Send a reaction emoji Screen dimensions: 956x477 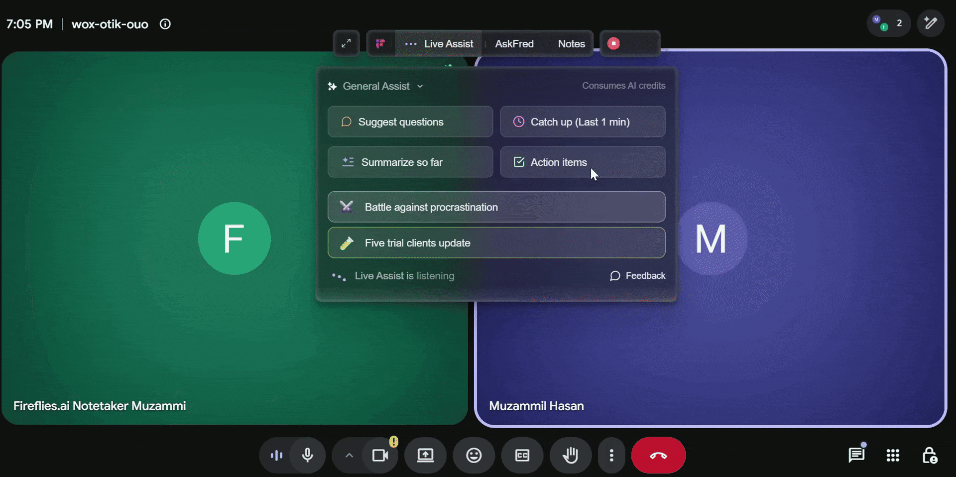(474, 455)
